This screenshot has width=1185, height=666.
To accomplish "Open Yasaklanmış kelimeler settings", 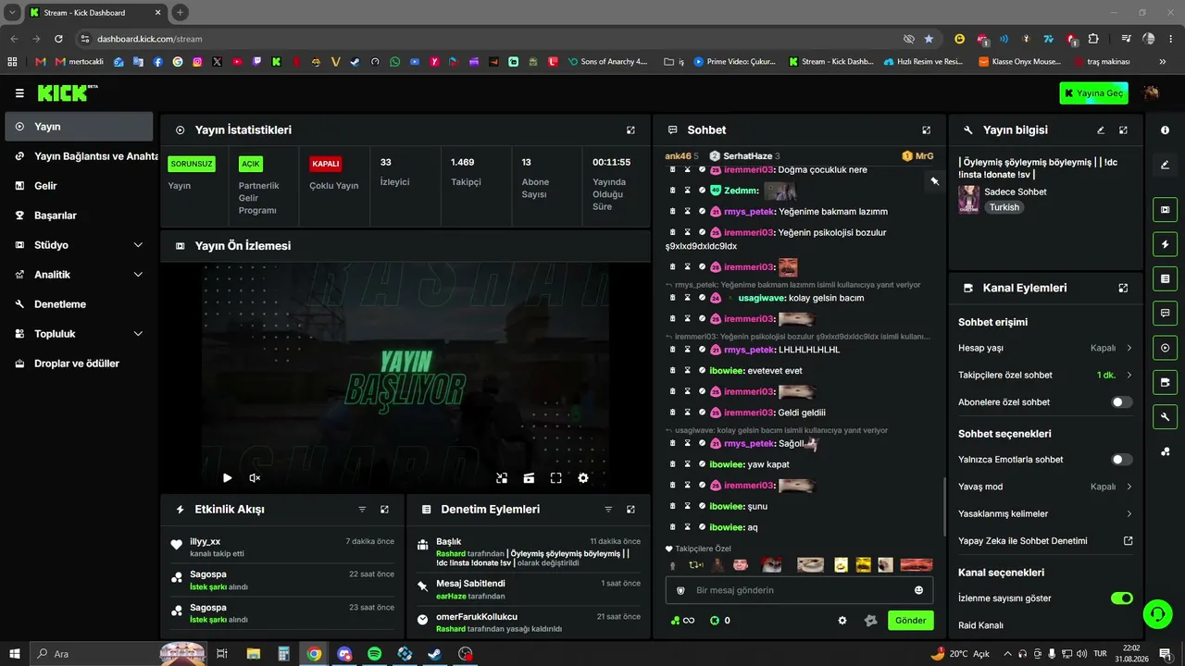I will pyautogui.click(x=1046, y=513).
